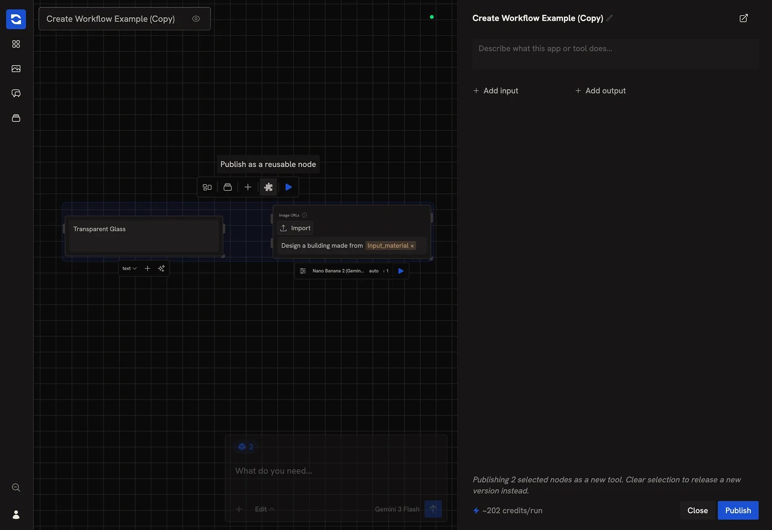772x530 pixels.
Task: Open the Nano Banana 2 model selector
Action: coord(338,271)
